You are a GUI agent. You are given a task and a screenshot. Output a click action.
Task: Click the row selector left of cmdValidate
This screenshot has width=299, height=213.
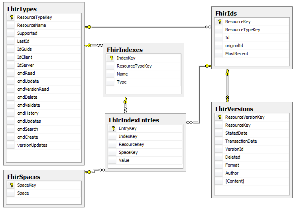click(x=12, y=106)
